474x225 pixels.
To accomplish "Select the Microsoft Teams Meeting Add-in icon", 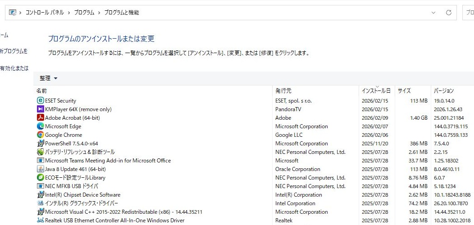I will pos(41,161).
